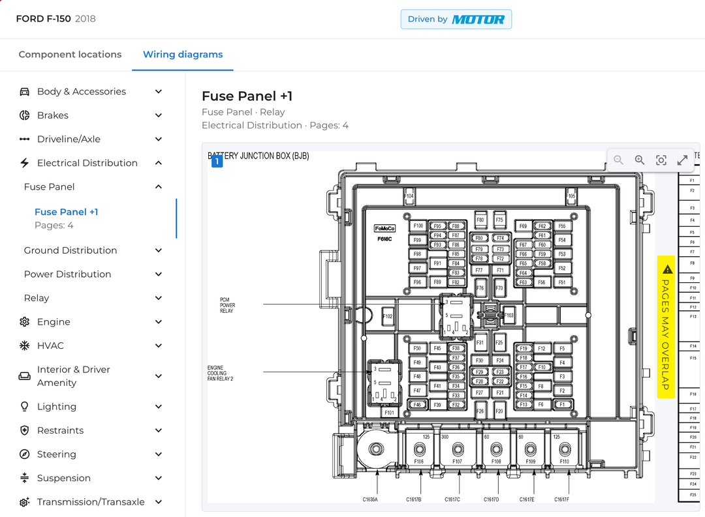705x517 pixels.
Task: Expand the Lighting category chevron
Action: coord(158,407)
